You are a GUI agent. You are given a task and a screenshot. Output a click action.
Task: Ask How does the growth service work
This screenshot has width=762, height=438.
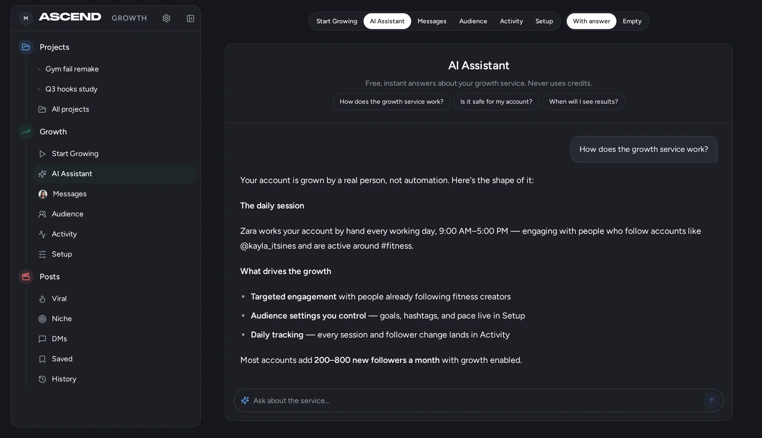pyautogui.click(x=391, y=102)
